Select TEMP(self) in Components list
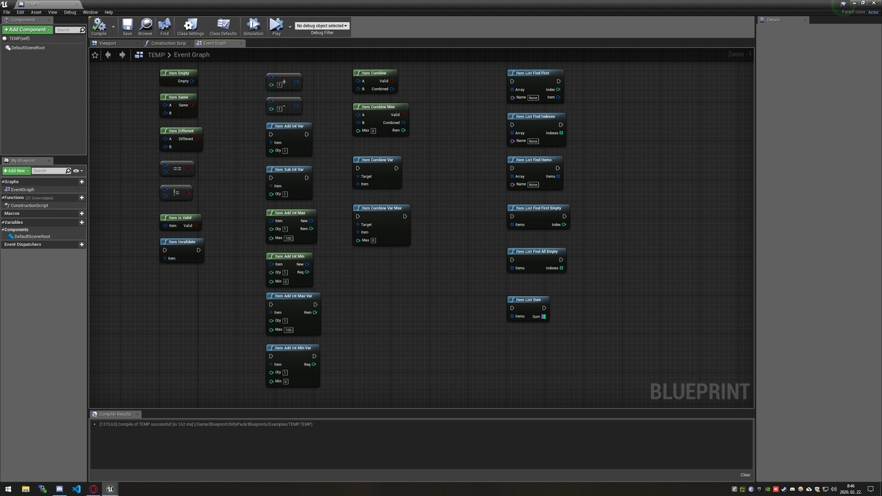This screenshot has width=882, height=496. tap(19, 39)
